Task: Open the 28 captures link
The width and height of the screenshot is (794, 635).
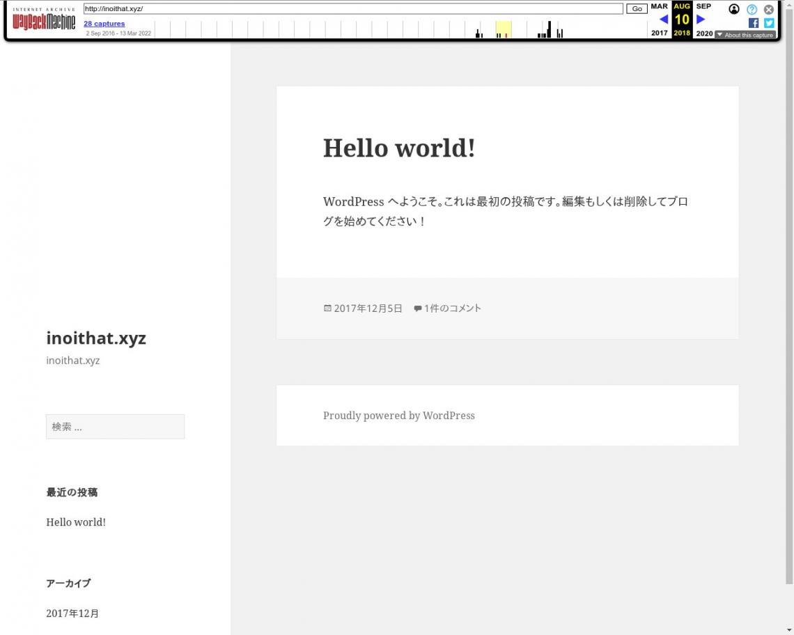Action: point(104,23)
